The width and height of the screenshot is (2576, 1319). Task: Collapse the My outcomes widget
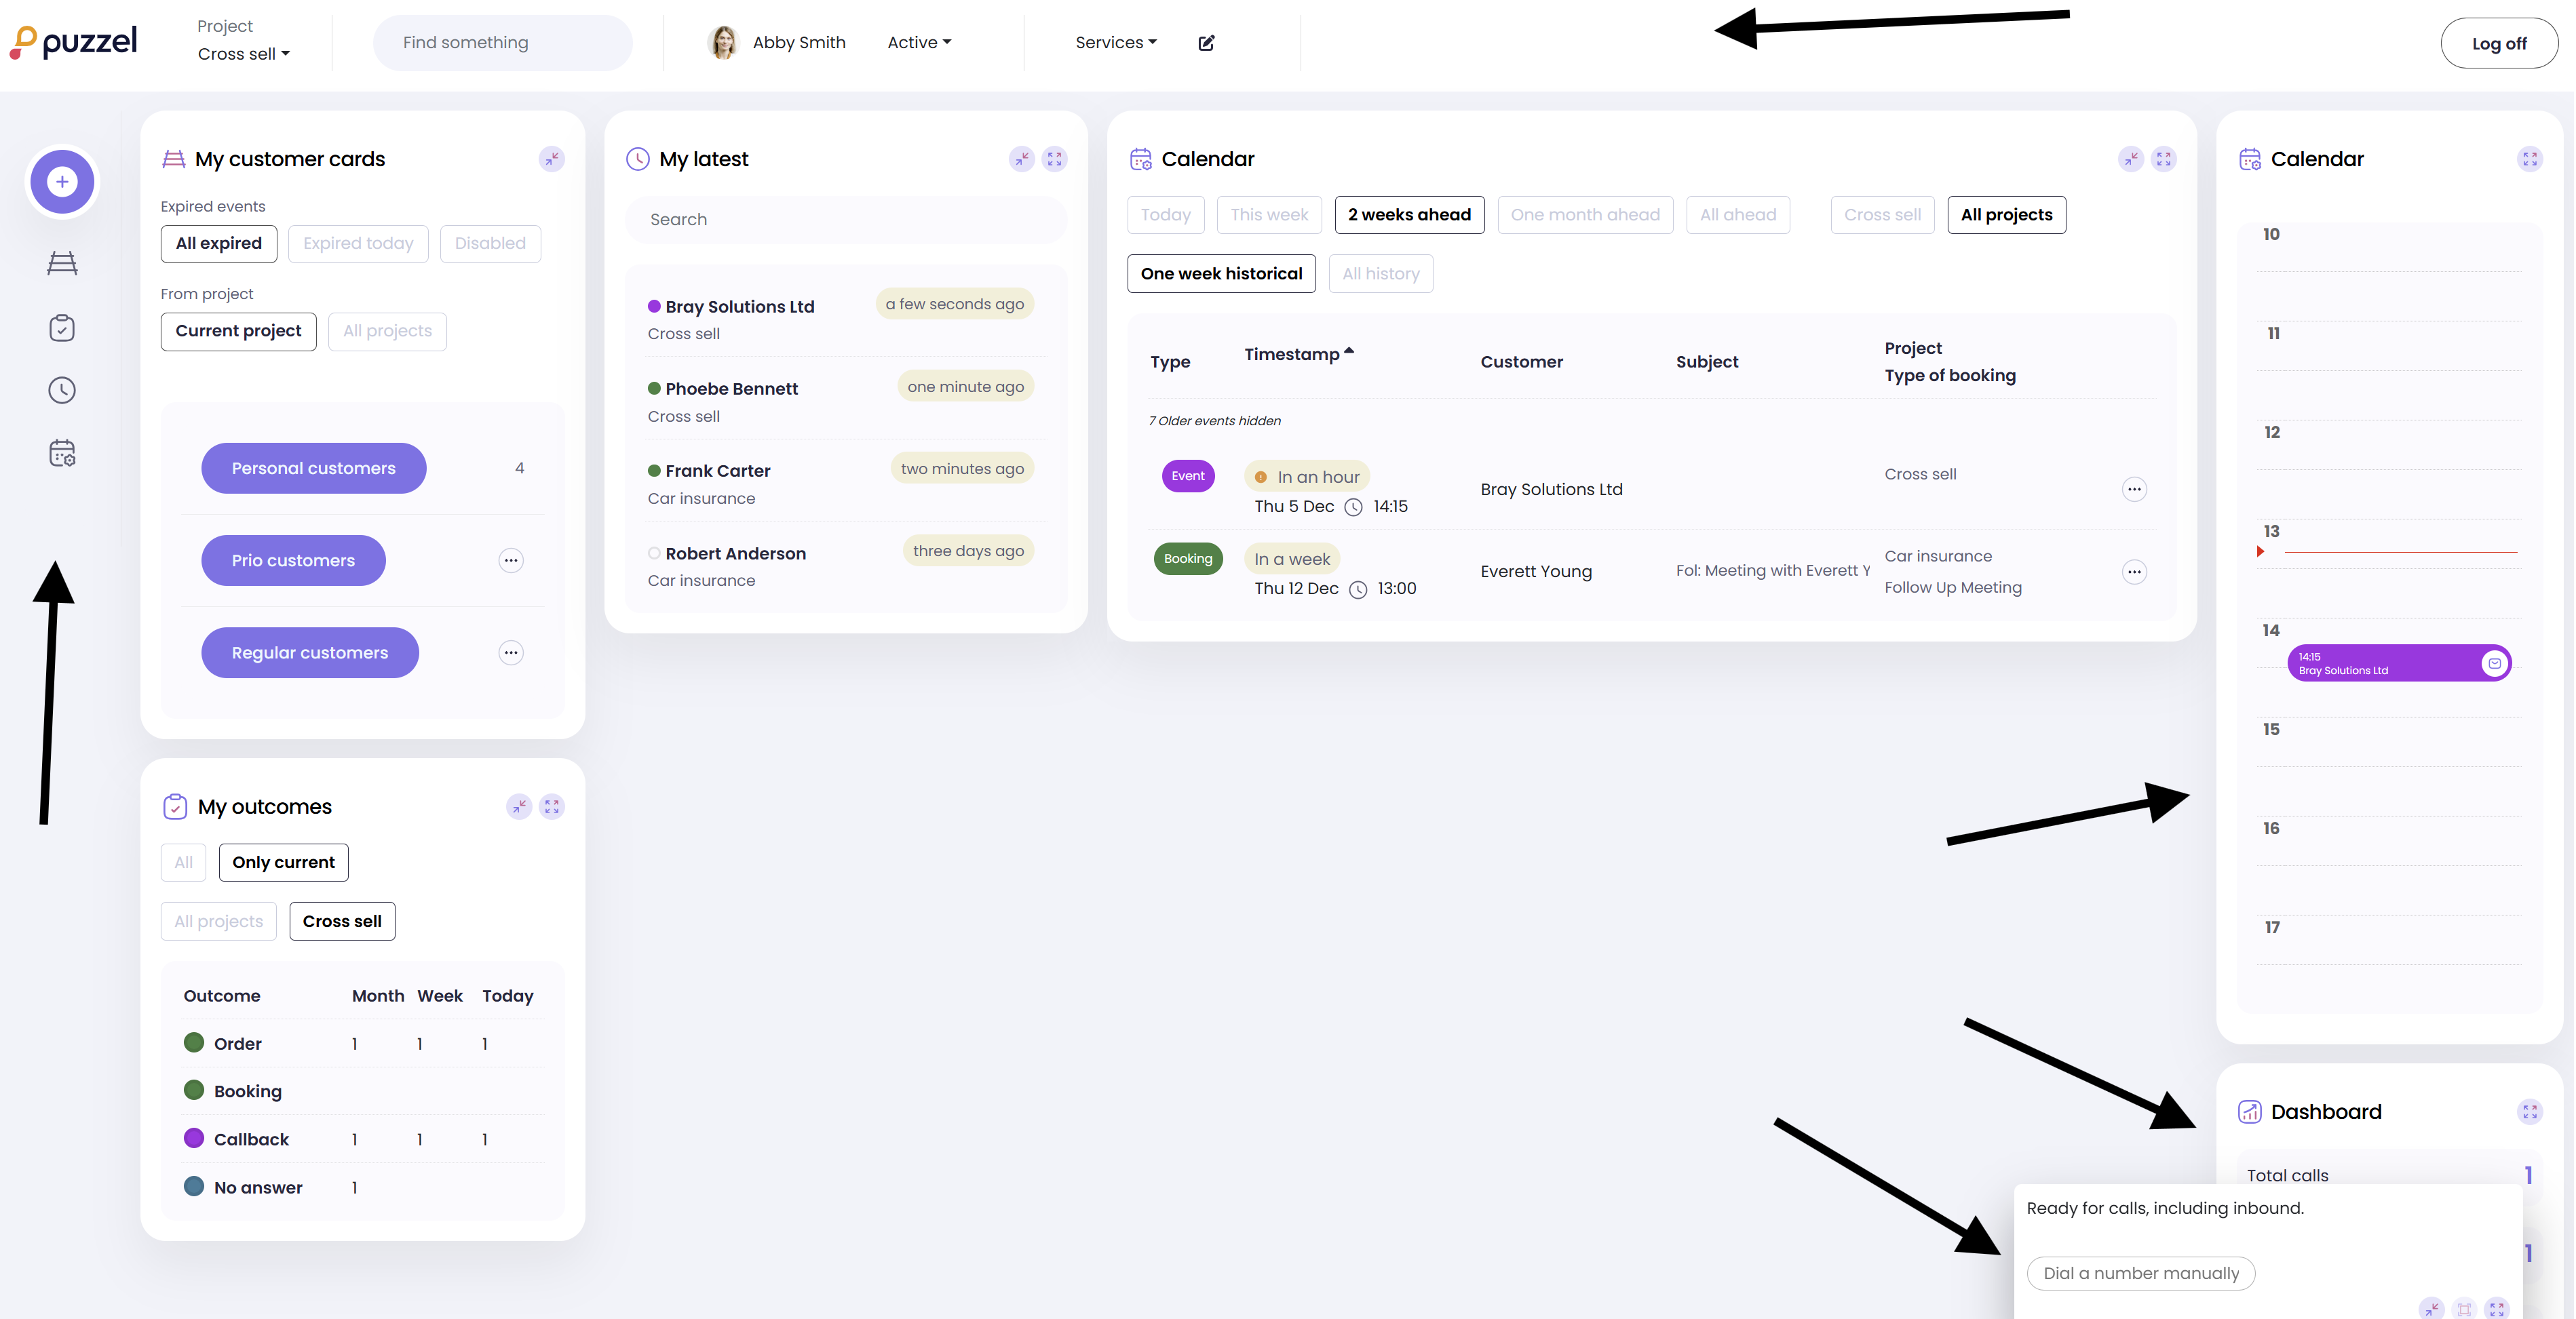pyautogui.click(x=519, y=806)
